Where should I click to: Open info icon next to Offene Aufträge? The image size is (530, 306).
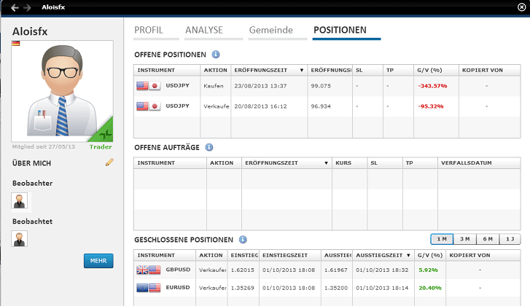[209, 147]
